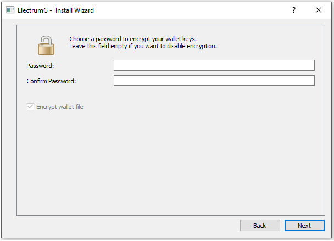334x241 pixels.
Task: Click the "Install Wizard" title text
Action: pos(74,10)
